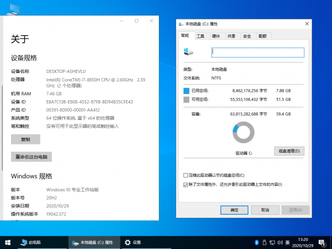This screenshot has width=332, height=249.
Task: Maximize the Settings About window
Action: pyautogui.click(x=137, y=21)
